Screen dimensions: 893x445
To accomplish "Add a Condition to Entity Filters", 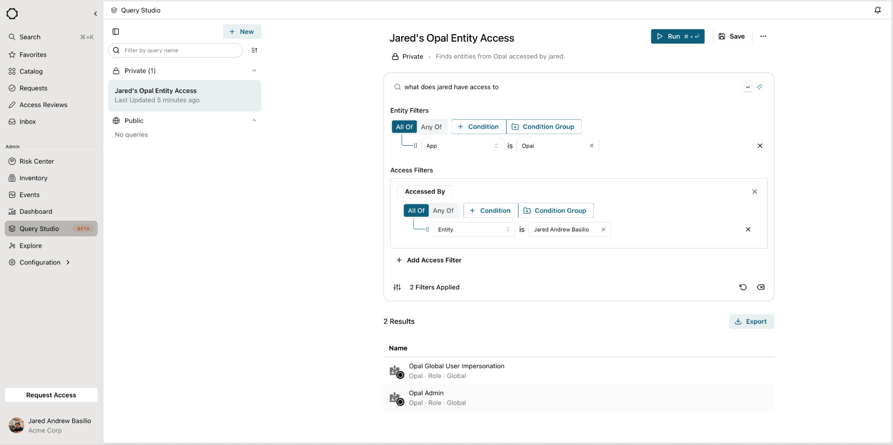I will click(x=478, y=127).
